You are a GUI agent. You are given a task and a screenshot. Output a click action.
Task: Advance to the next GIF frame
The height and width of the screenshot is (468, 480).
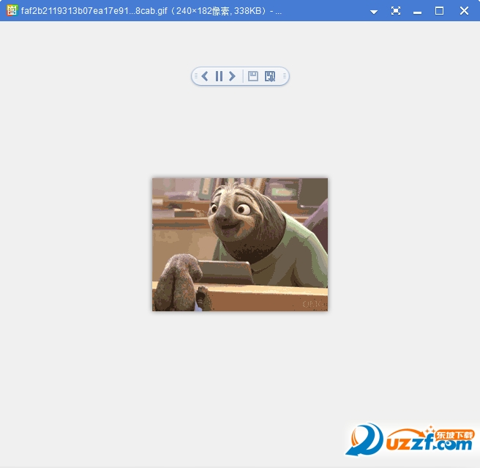click(x=233, y=76)
